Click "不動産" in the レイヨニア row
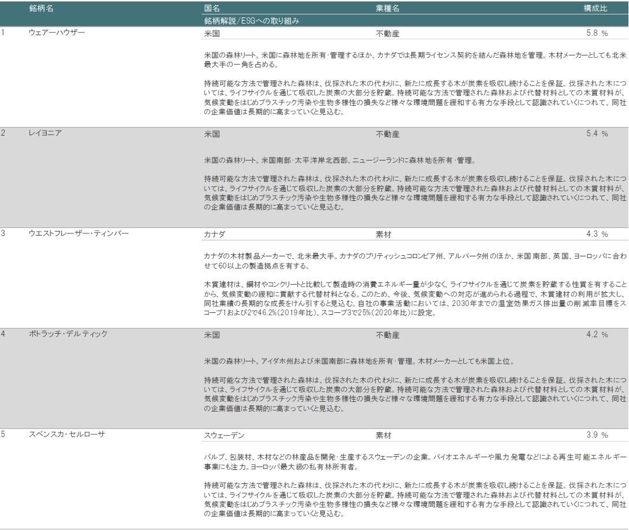629x530 pixels. (388, 135)
